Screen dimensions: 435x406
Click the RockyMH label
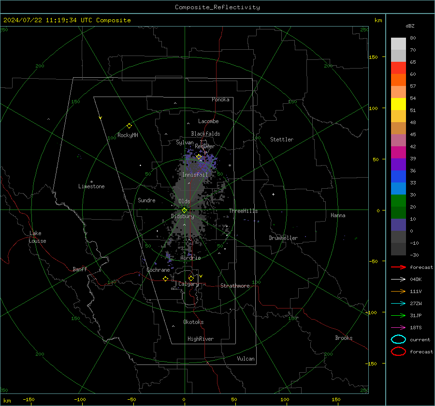click(x=128, y=135)
